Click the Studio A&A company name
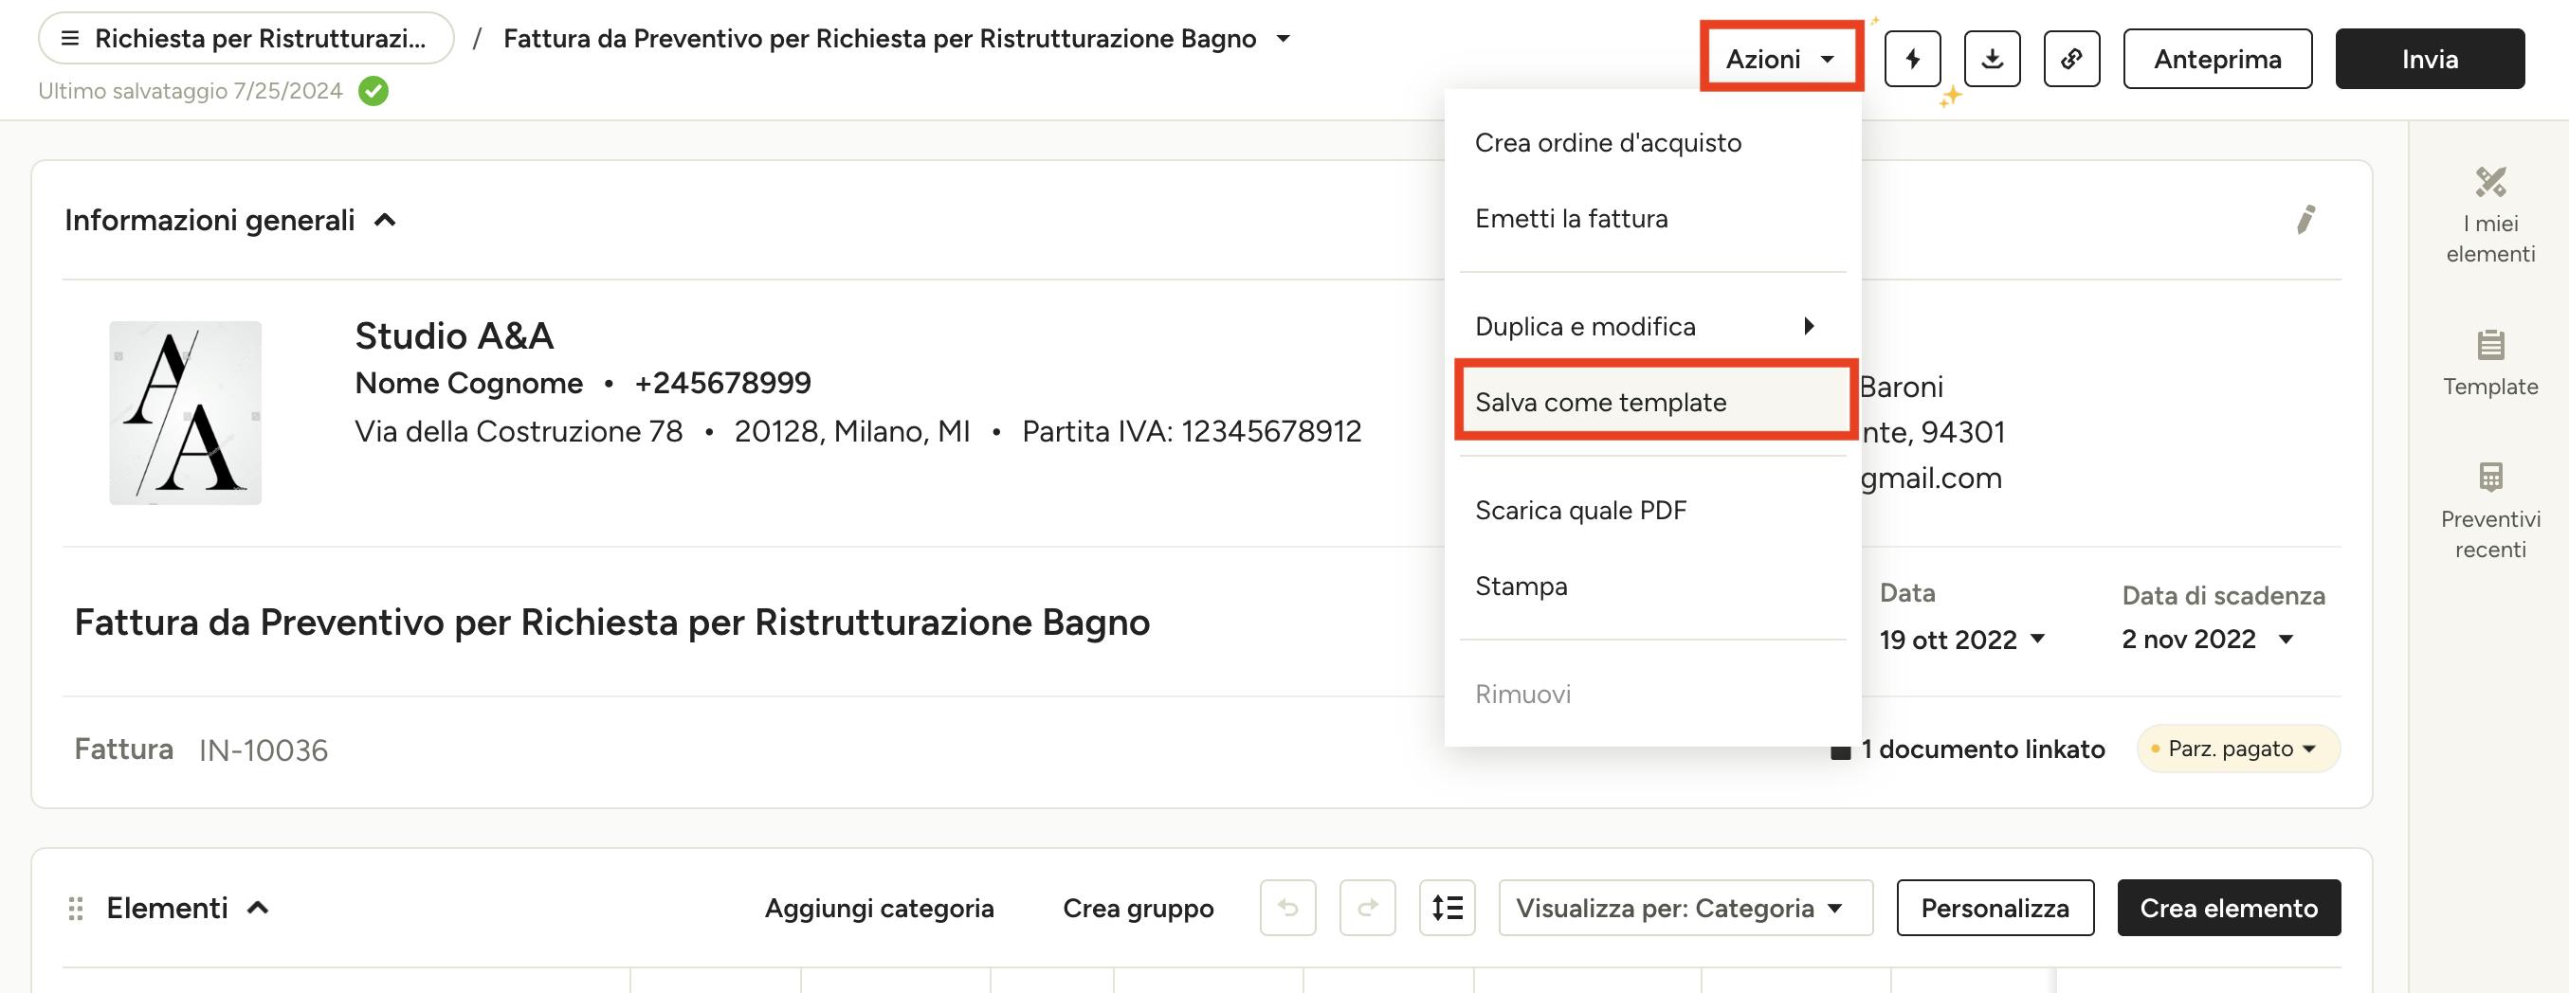 pos(454,336)
